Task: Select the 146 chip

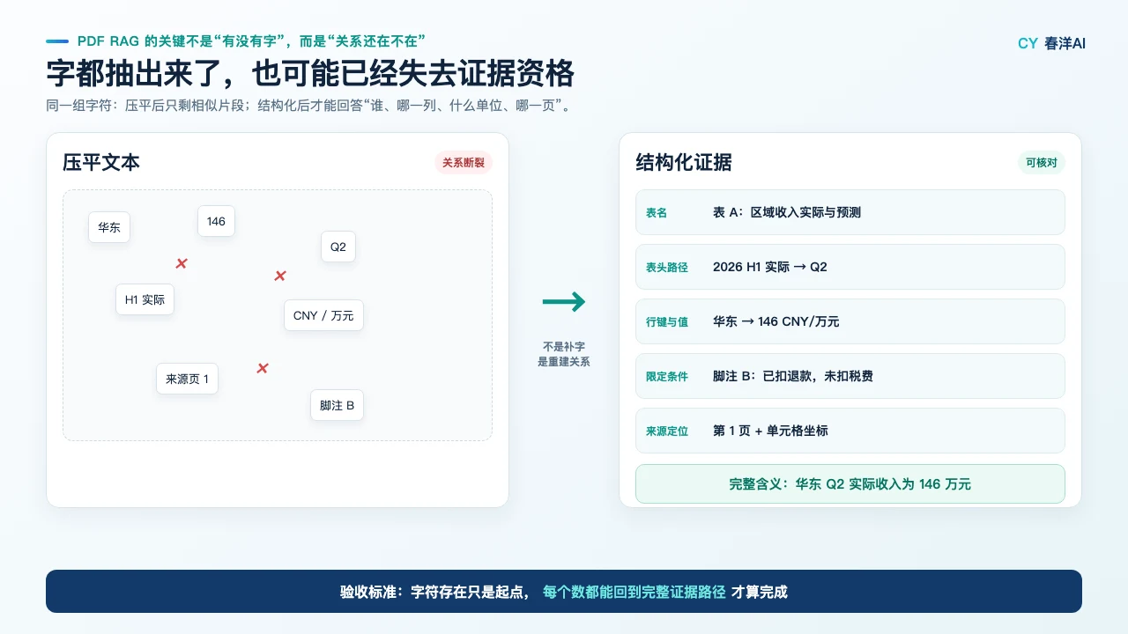Action: (x=216, y=221)
